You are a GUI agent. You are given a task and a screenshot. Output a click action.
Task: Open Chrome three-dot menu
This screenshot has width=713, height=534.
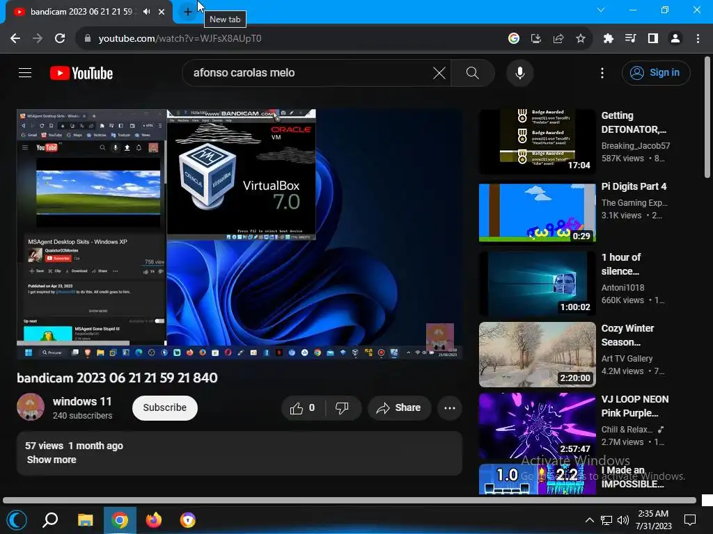[x=698, y=39]
